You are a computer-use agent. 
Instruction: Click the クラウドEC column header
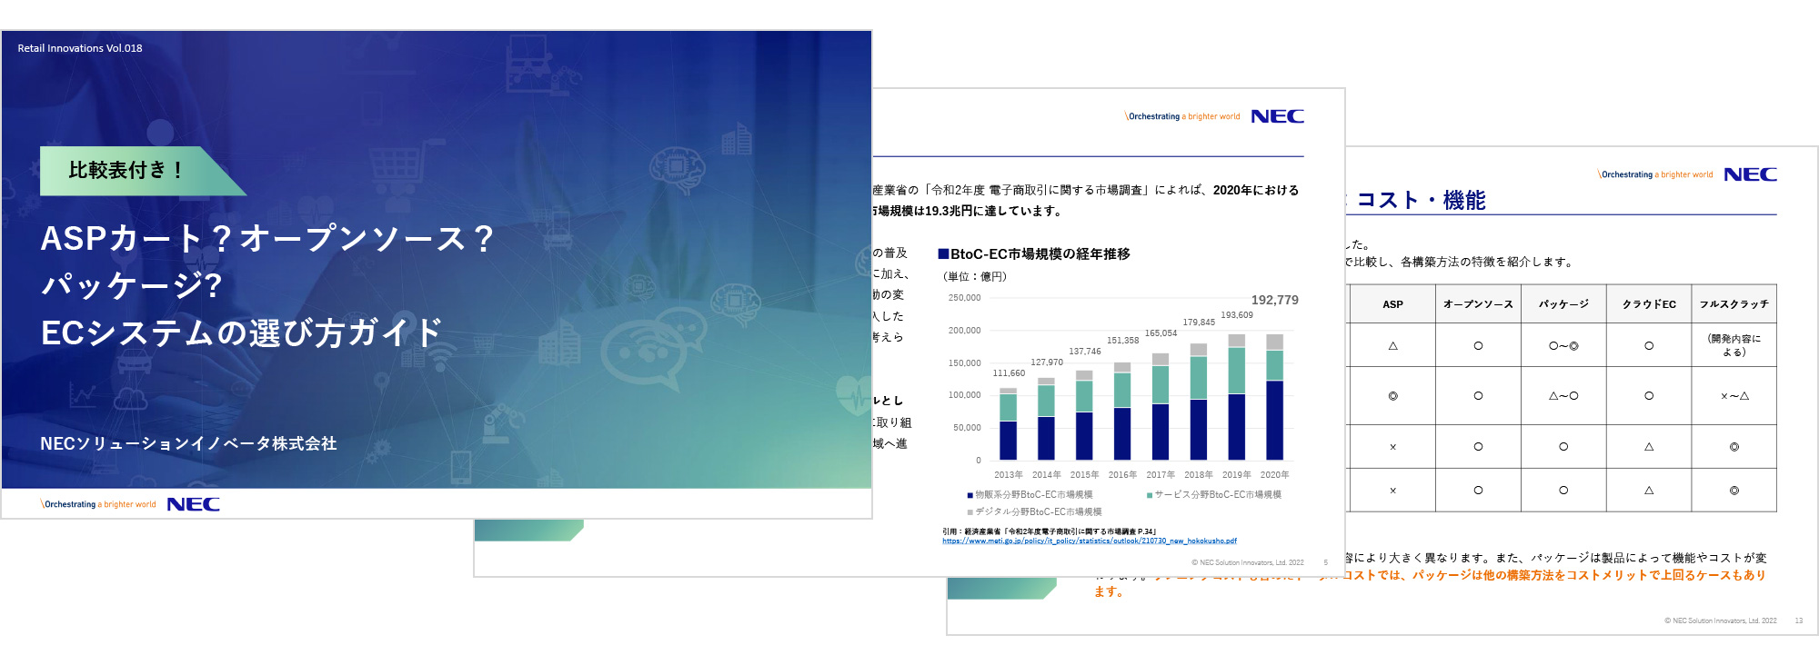[x=1649, y=304]
